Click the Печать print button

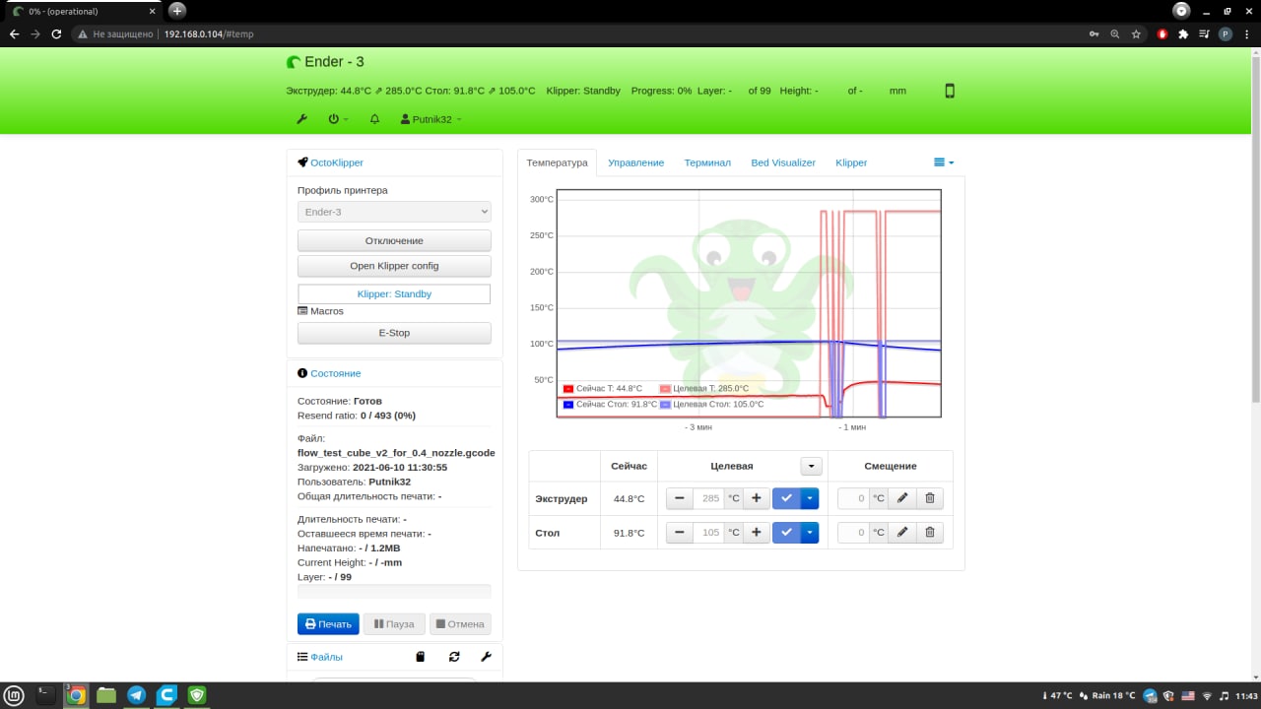[328, 624]
